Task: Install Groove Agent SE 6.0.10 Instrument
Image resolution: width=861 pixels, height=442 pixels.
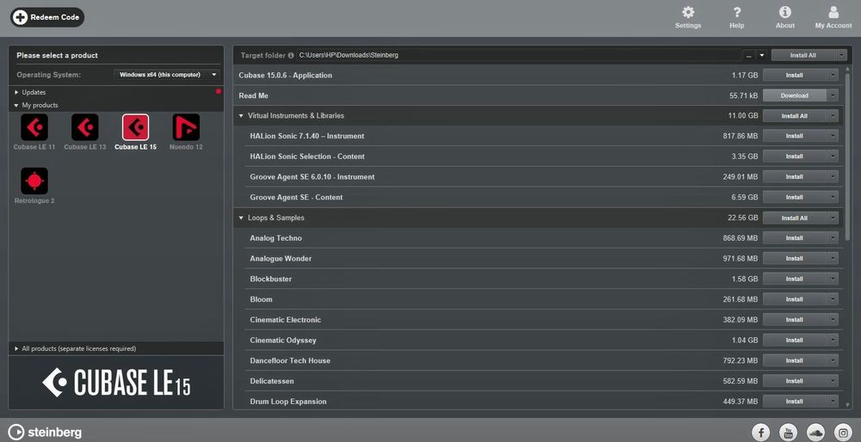Action: (x=795, y=176)
